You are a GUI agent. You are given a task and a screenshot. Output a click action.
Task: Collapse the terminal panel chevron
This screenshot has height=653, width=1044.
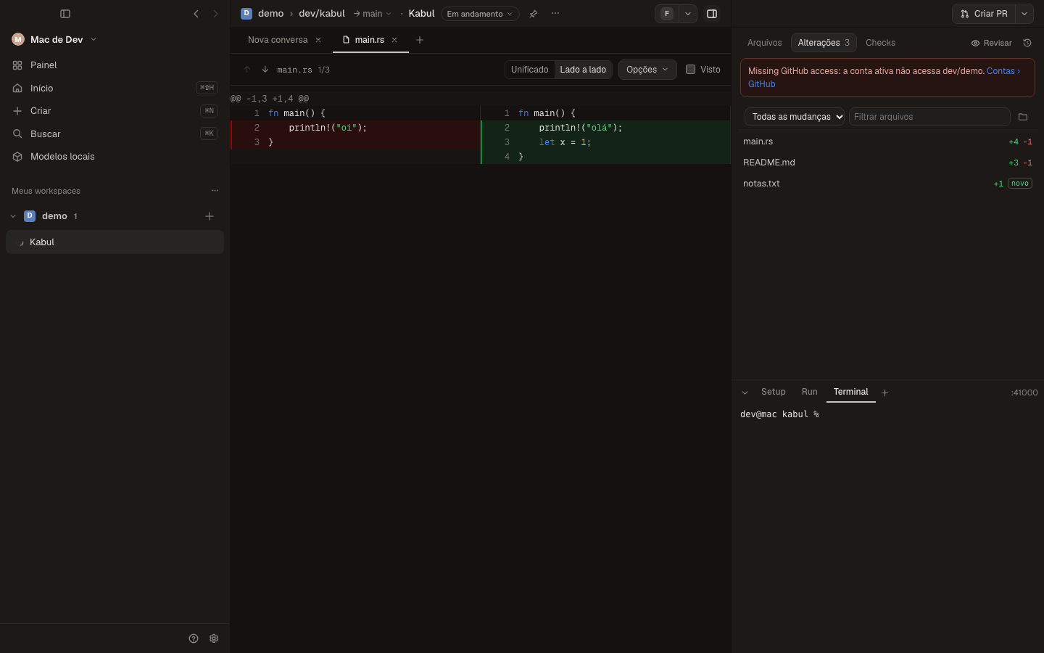(x=745, y=393)
